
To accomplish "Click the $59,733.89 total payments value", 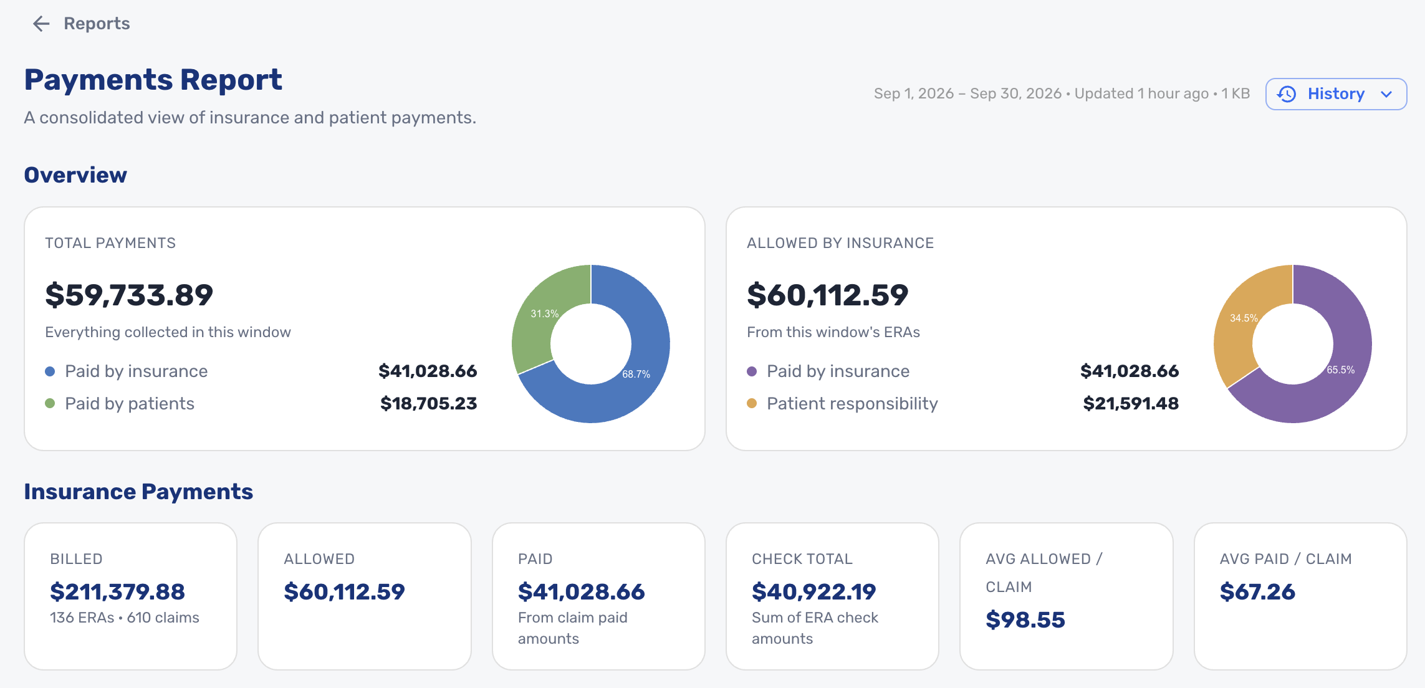I will pos(129,295).
